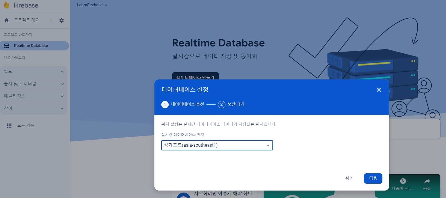This screenshot has height=198, width=446.
Task: Open the LearnFirebase project dropdown
Action: tap(92, 5)
